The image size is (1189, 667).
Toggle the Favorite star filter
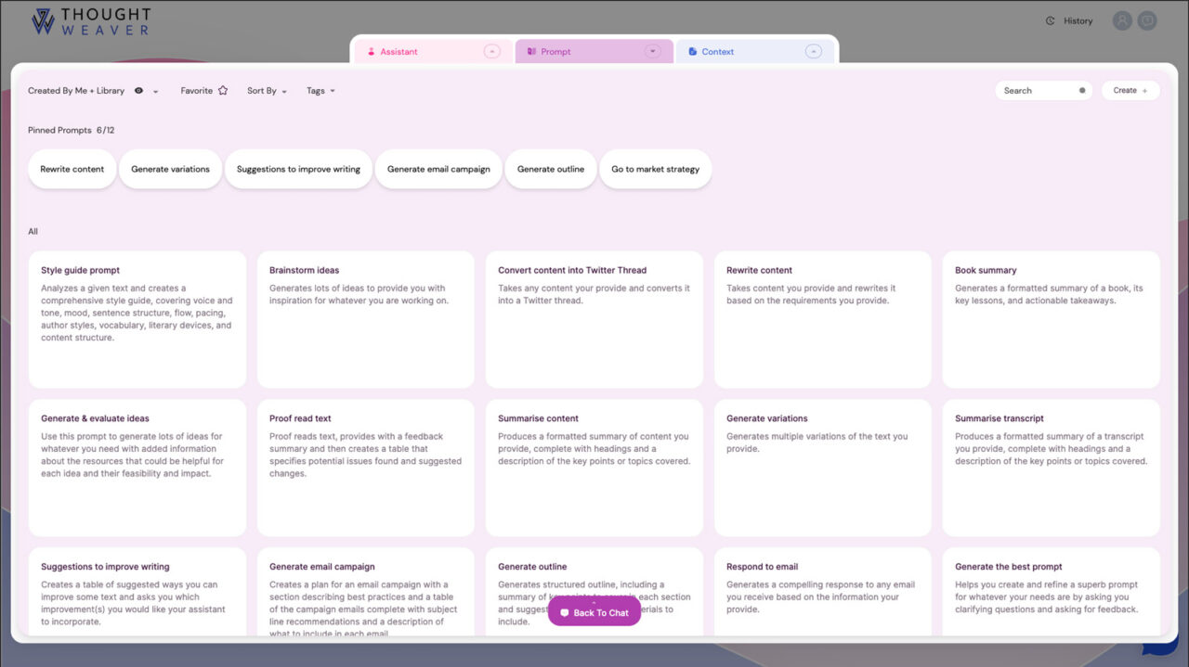(221, 90)
